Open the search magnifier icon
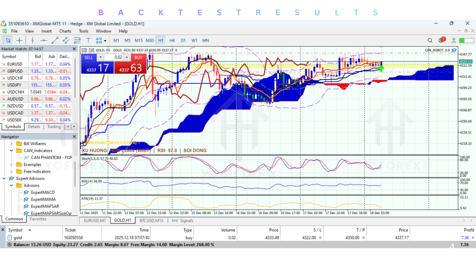The width and height of the screenshot is (476, 268). (430, 40)
